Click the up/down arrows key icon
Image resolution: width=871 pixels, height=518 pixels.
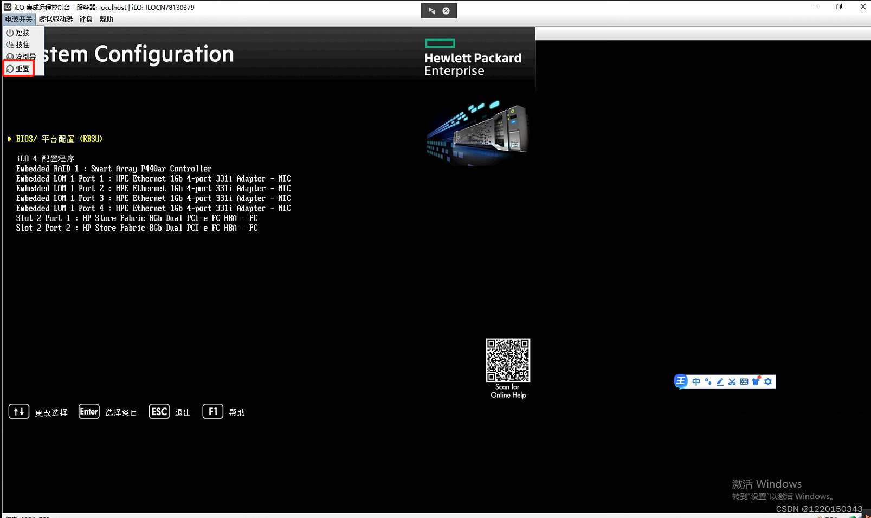click(x=19, y=412)
